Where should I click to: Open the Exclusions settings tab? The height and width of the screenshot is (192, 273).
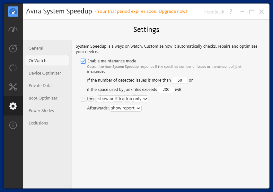coord(38,123)
